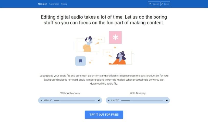Click the TRY IT OUT FOR FREE button

pos(104,115)
